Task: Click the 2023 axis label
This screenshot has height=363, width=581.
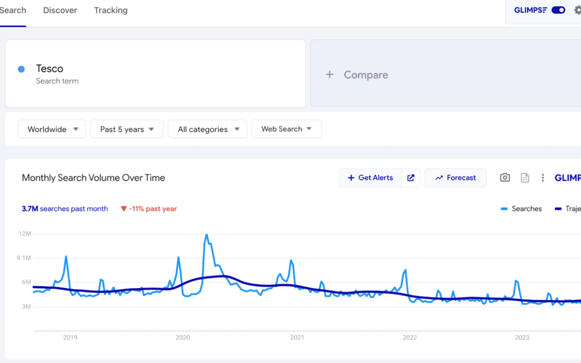Action: [x=522, y=337]
